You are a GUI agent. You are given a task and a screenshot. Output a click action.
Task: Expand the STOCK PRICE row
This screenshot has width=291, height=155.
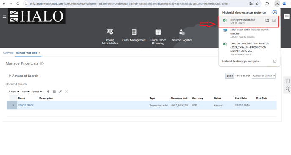click(13, 105)
